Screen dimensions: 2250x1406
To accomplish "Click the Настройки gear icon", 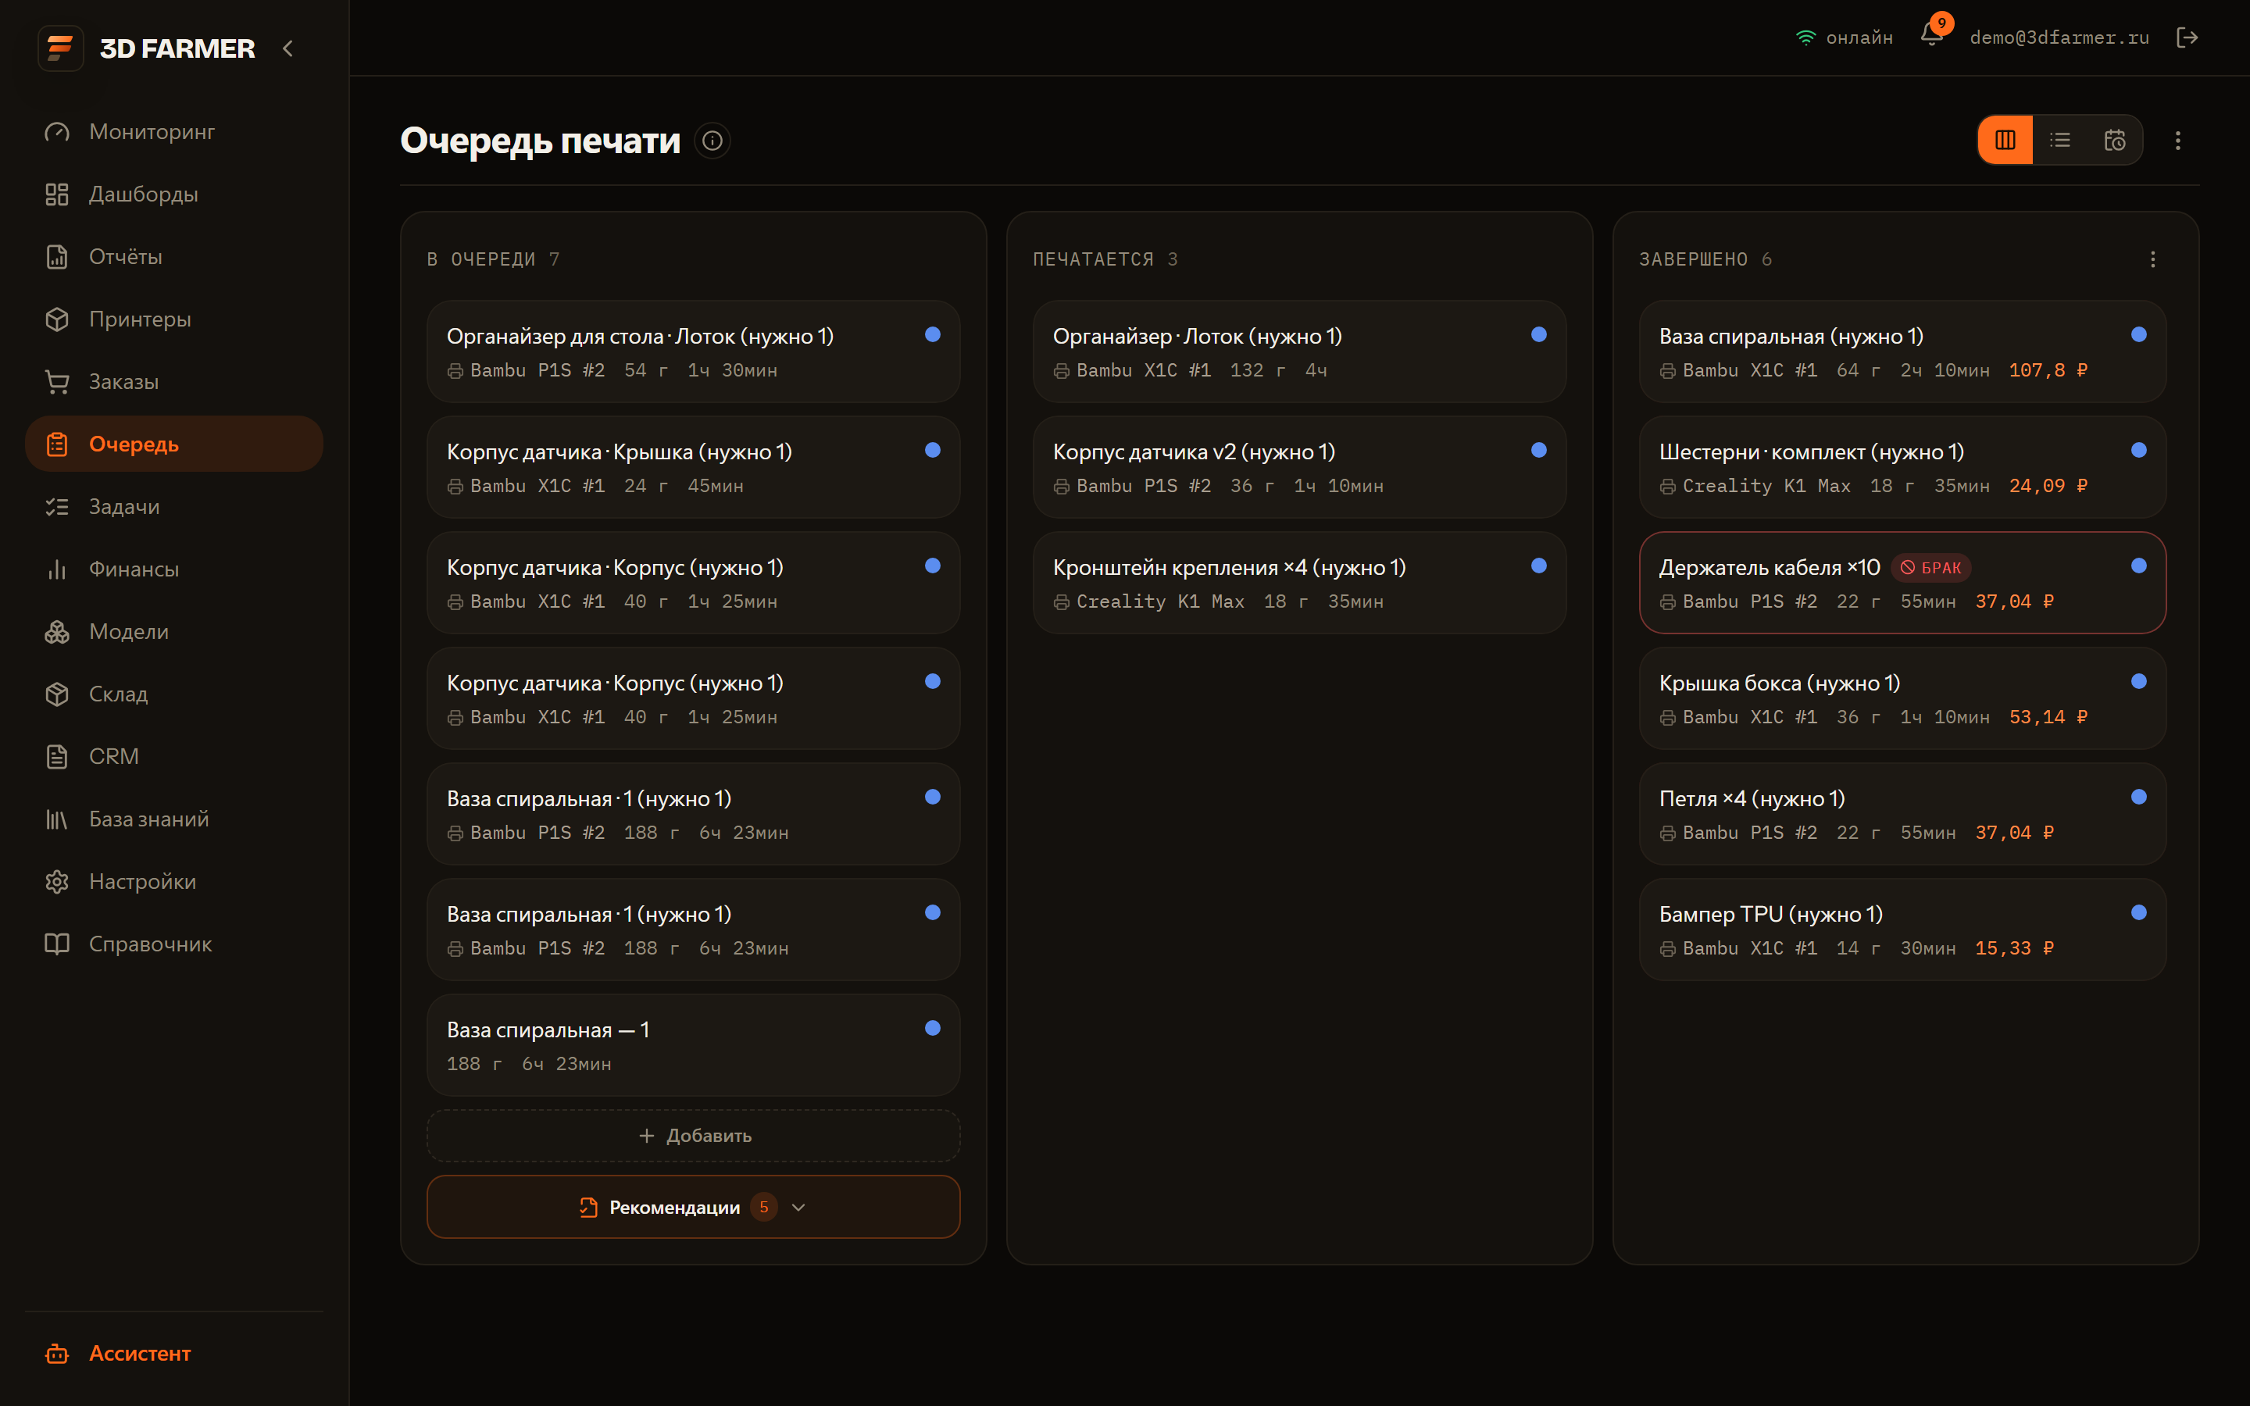I will [x=57, y=882].
